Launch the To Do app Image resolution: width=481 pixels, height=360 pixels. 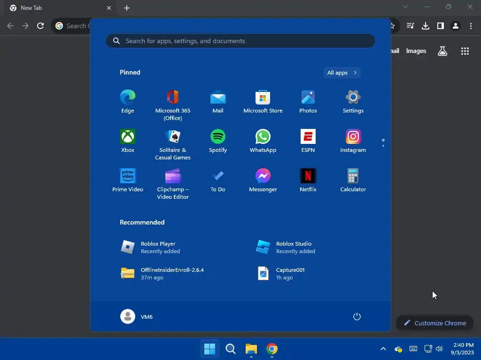(x=218, y=181)
